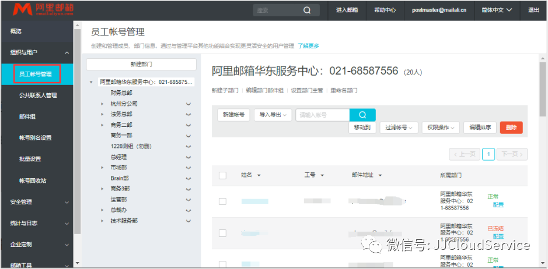
Task: Select 财务总部 in department tree
Action: click(x=121, y=93)
